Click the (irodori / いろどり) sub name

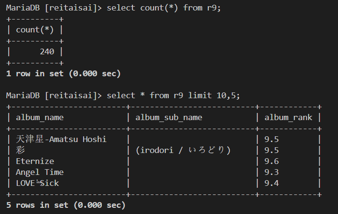[183, 150]
